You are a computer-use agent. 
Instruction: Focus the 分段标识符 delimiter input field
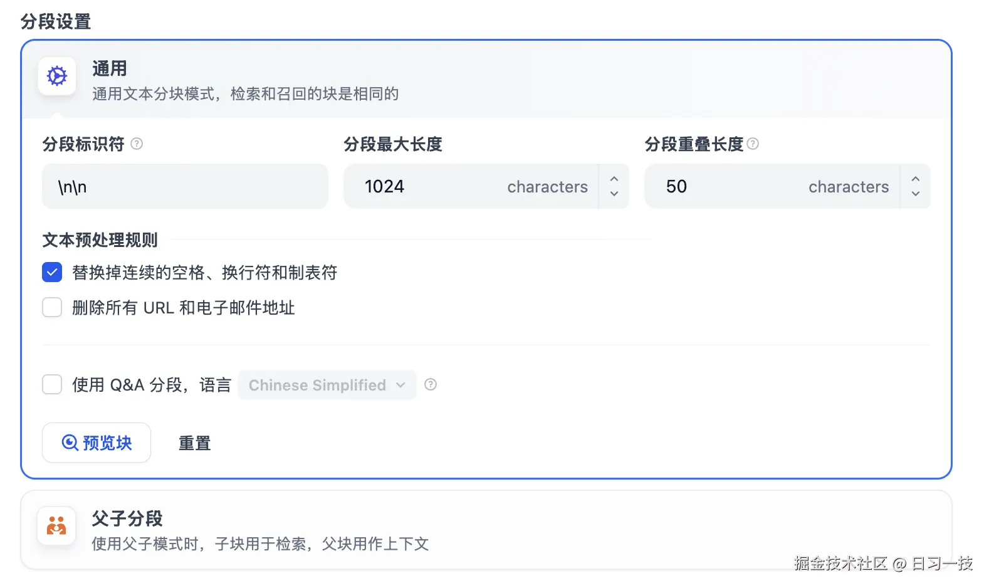pyautogui.click(x=185, y=187)
